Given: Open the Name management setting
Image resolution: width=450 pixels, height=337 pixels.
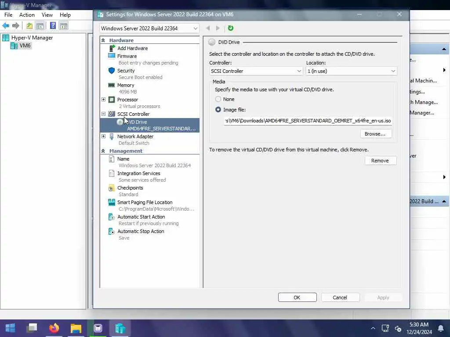Looking at the screenshot, I should click(x=123, y=159).
